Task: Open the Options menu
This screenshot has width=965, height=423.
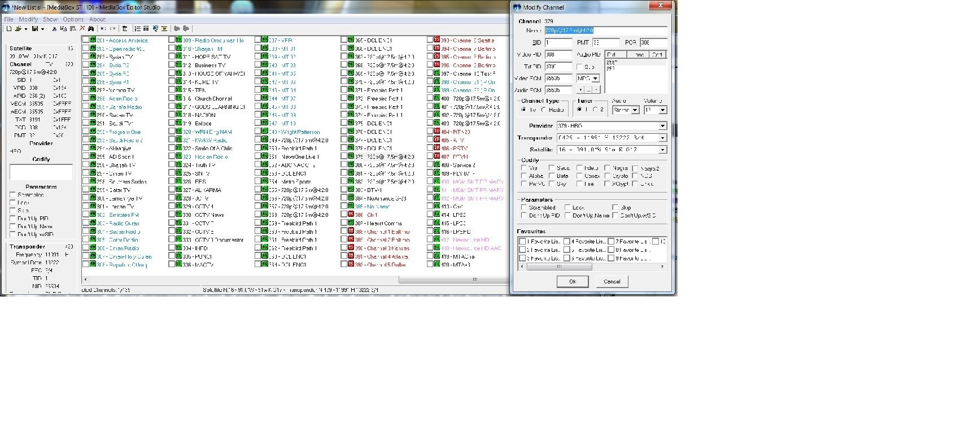Action: [x=73, y=19]
